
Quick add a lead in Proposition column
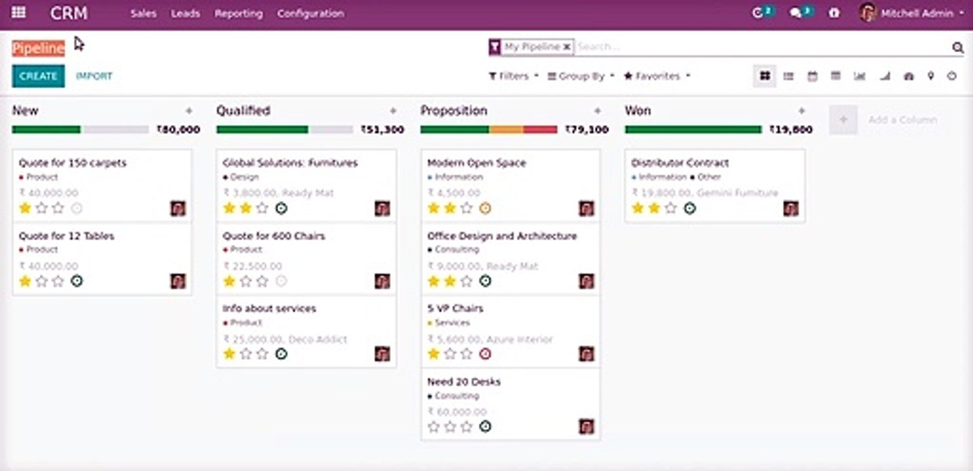click(597, 111)
